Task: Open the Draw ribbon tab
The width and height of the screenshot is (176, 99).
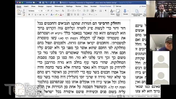Action: (x=33, y=6)
